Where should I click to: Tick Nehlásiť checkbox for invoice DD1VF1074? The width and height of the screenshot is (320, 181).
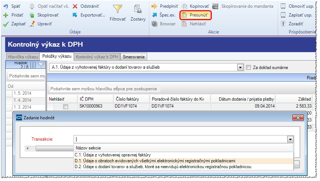click(65, 106)
